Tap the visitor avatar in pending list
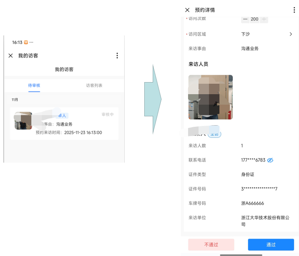The image size is (299, 256). tap(23, 121)
